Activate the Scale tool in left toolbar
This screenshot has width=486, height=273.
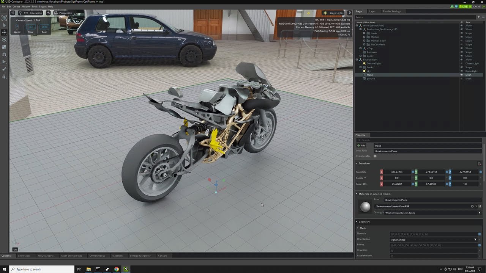[4, 47]
